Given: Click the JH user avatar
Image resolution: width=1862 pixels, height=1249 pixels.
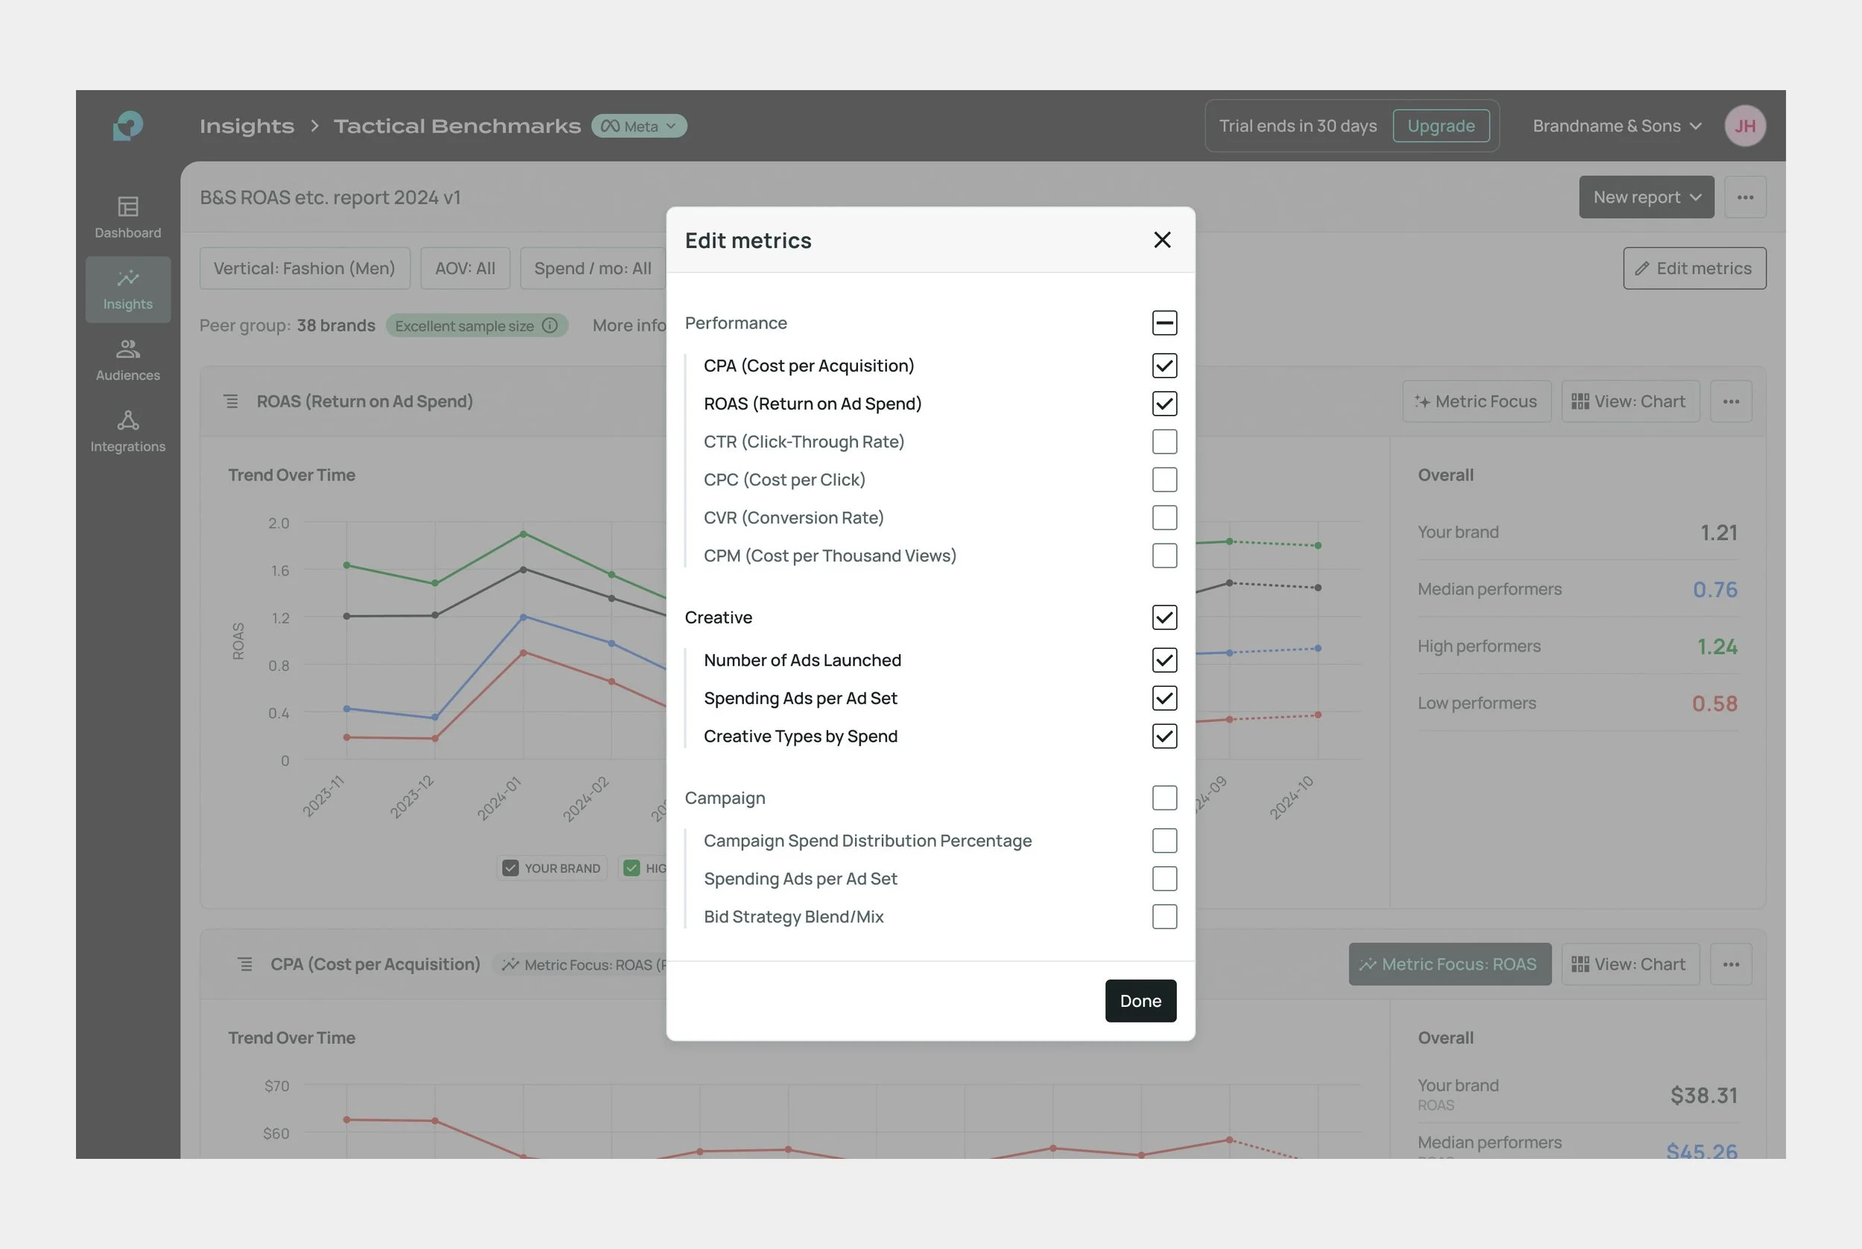Looking at the screenshot, I should point(1744,126).
